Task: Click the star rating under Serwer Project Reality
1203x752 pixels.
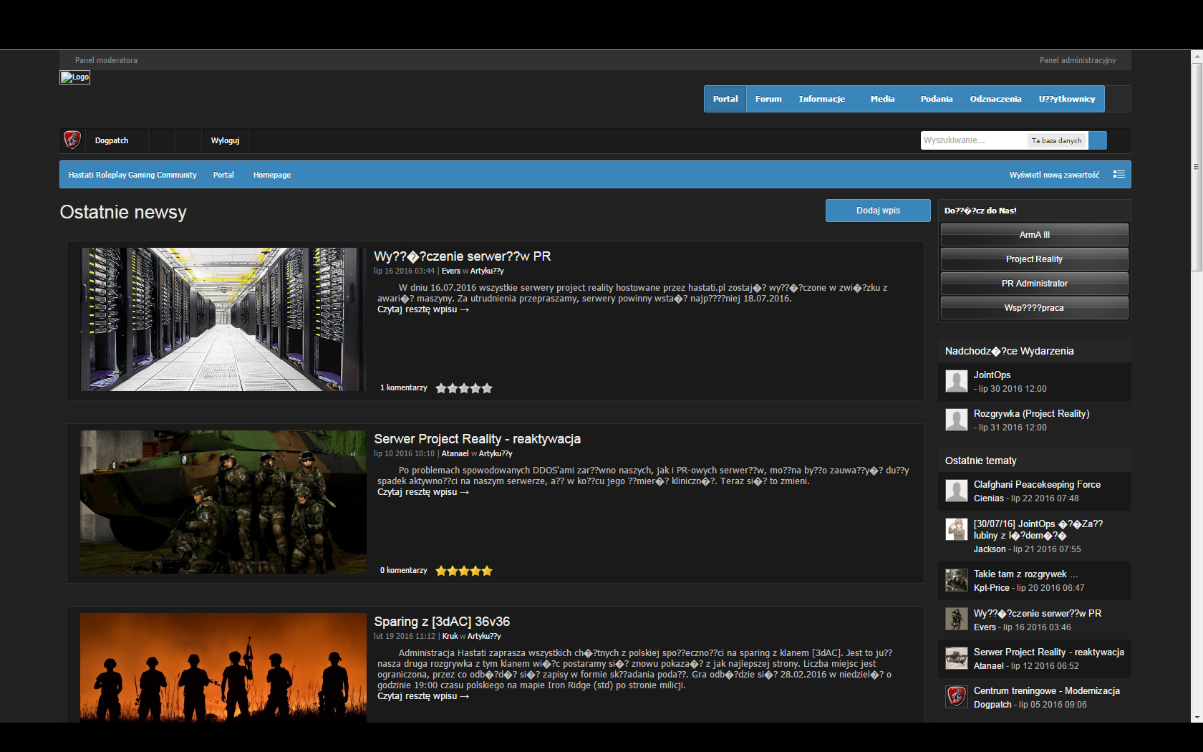Action: (x=464, y=571)
